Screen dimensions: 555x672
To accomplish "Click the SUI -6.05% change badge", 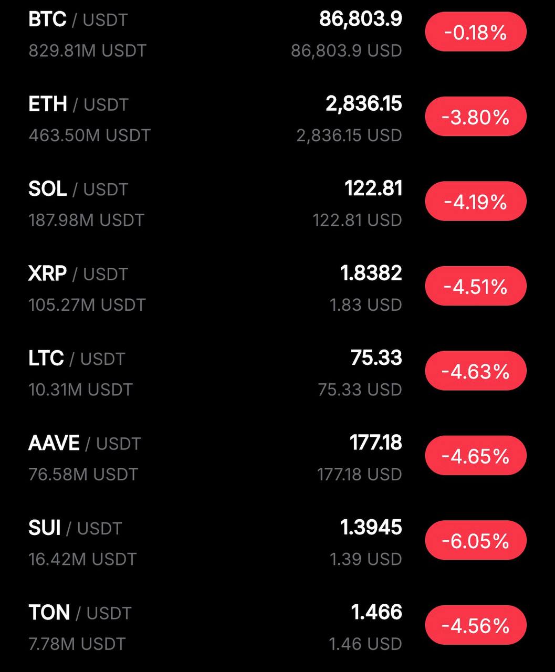I will 475,541.
